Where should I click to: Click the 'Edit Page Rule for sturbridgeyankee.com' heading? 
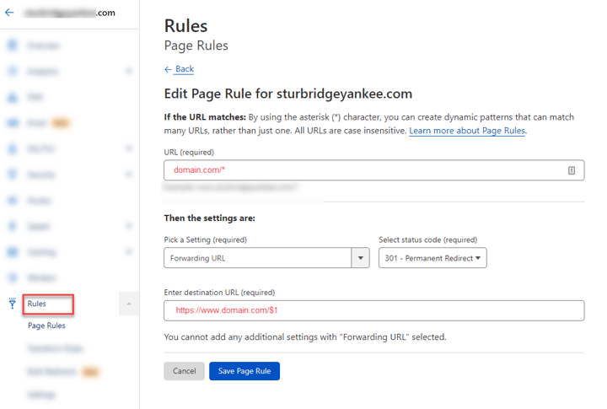pyautogui.click(x=288, y=94)
